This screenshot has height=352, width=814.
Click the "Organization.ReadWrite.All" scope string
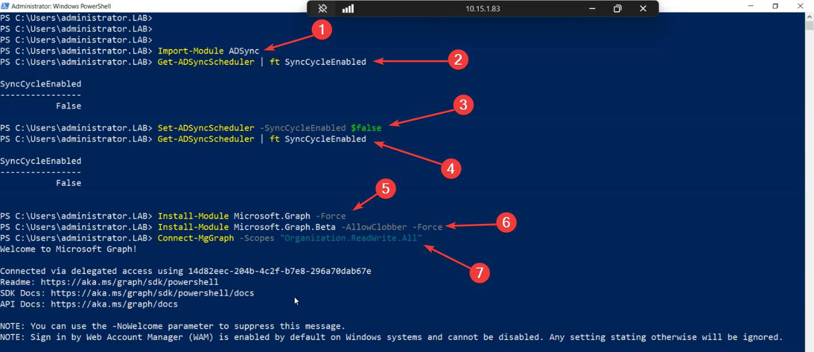click(351, 238)
